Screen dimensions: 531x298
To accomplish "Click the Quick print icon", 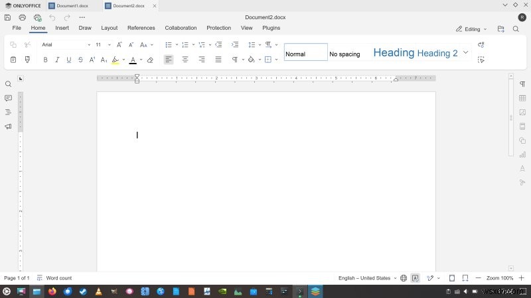I will click(x=38, y=18).
